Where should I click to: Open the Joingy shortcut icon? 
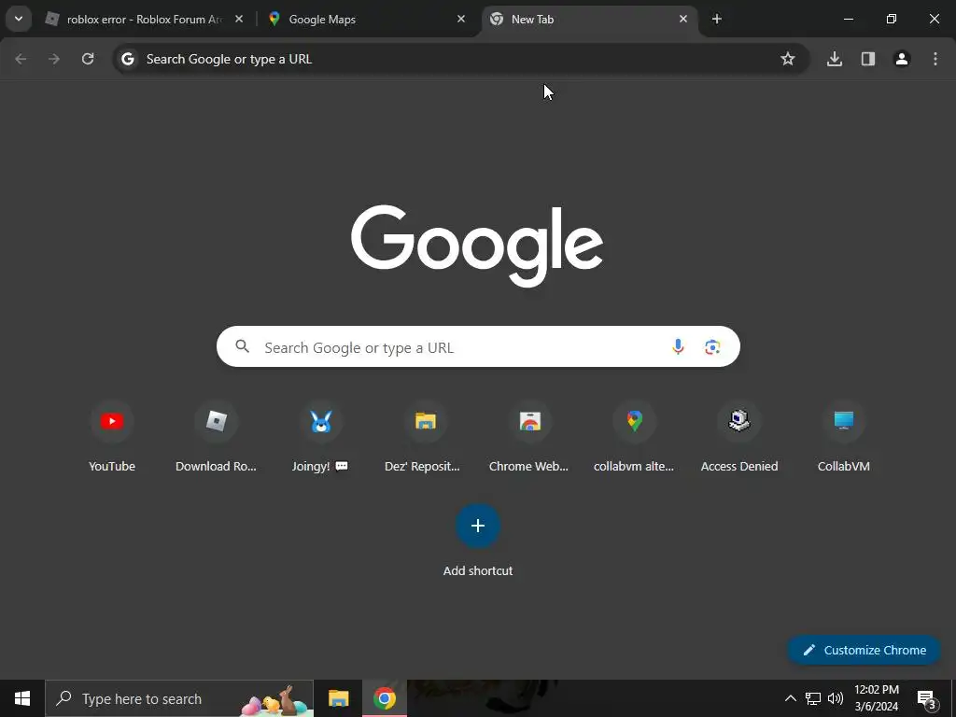321,421
